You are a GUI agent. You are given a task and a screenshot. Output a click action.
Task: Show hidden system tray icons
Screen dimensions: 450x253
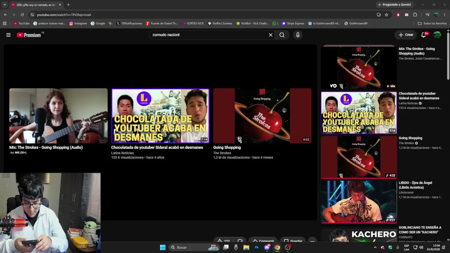[x=375, y=247]
